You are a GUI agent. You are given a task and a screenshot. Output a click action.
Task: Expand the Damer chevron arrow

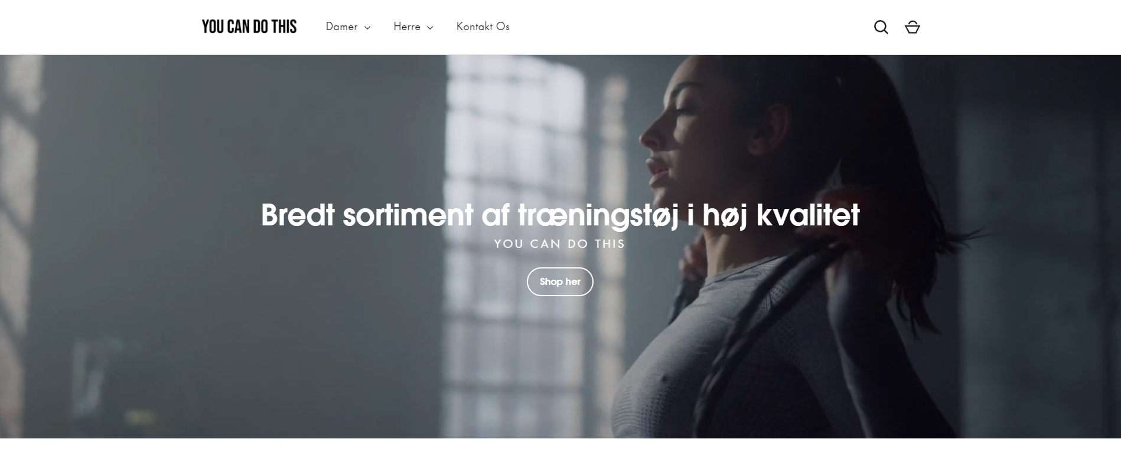[367, 28]
